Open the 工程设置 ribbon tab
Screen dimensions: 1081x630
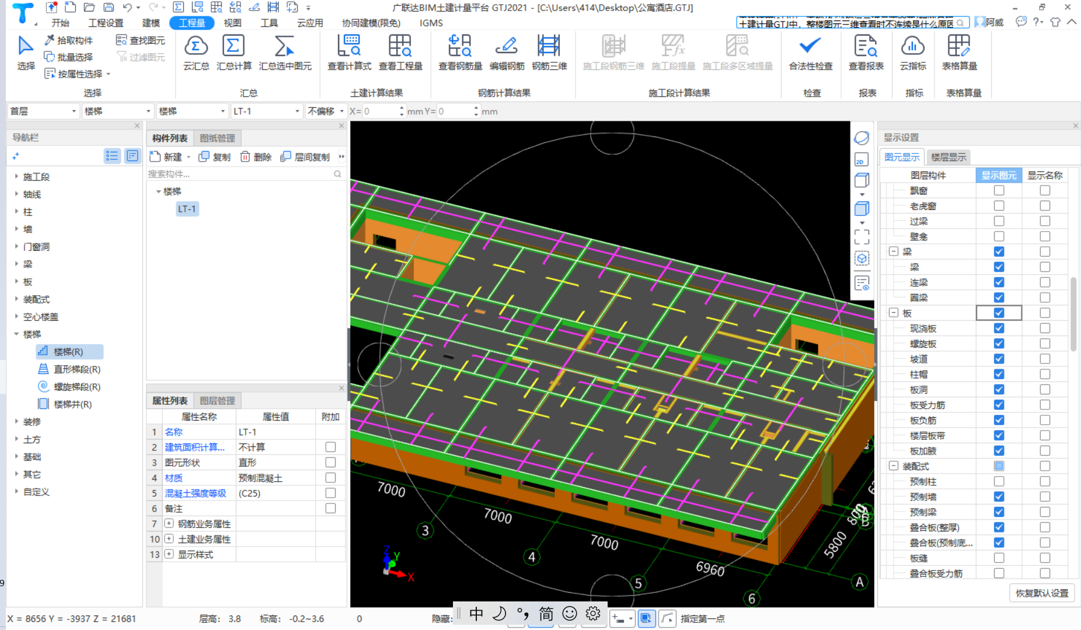(x=106, y=23)
